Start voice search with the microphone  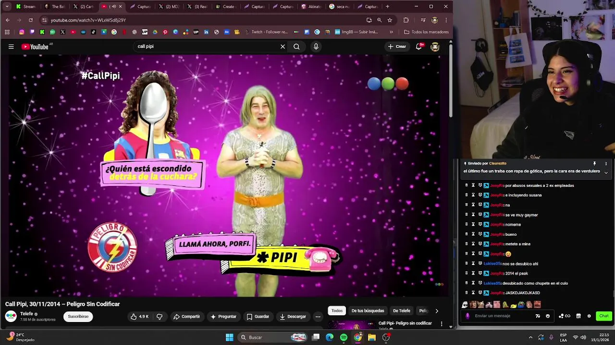316,46
